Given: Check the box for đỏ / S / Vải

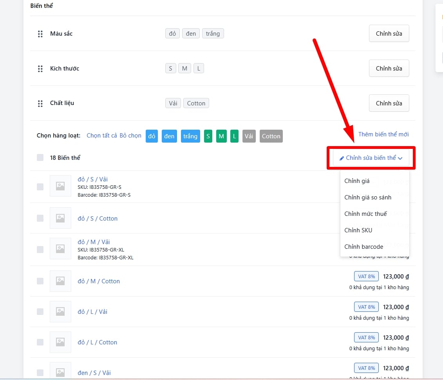Looking at the screenshot, I should pos(40,186).
